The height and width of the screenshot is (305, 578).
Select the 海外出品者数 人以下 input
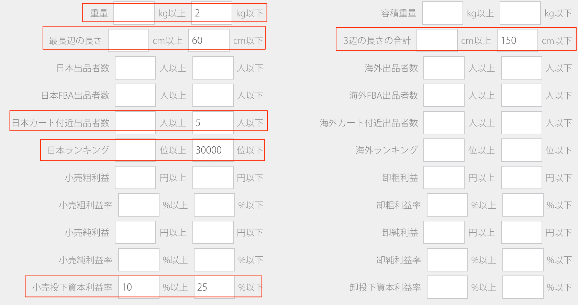pyautogui.click(x=521, y=68)
